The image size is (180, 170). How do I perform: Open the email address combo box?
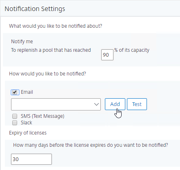point(56,104)
